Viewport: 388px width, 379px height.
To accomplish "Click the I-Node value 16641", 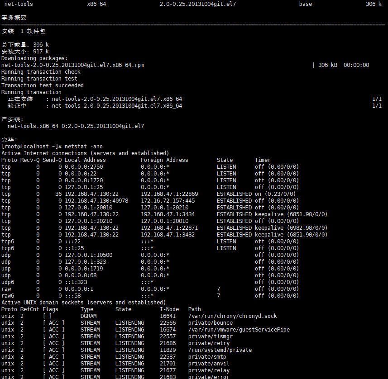I will 168,316.
